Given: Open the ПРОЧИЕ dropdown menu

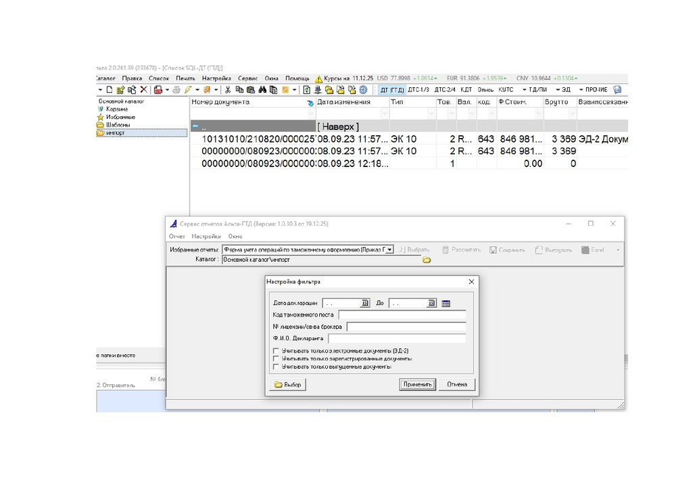Looking at the screenshot, I should [594, 90].
